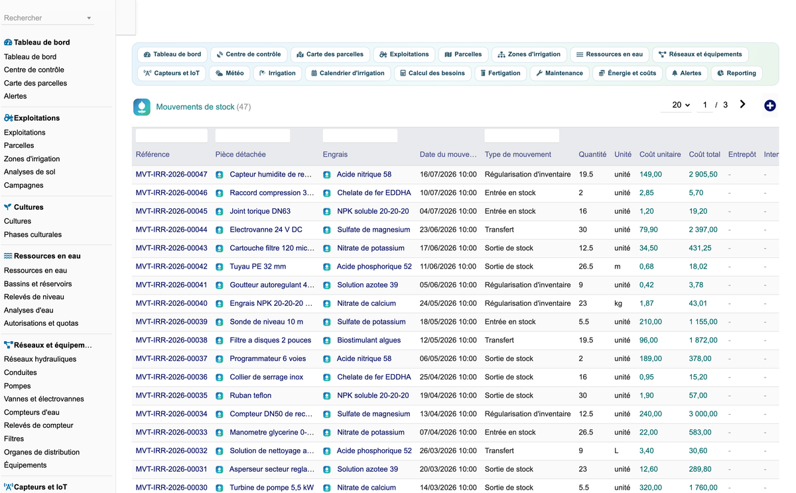Click the Mouvements de stock module icon
Image resolution: width=796 pixels, height=493 pixels.
(x=142, y=107)
